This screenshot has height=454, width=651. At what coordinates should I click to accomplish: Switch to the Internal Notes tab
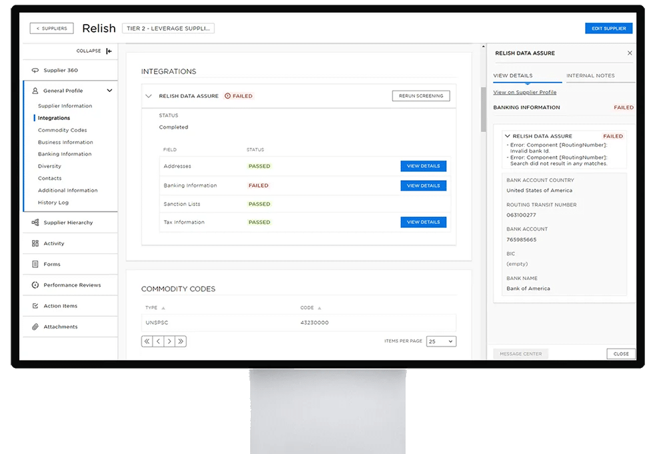[x=590, y=75]
